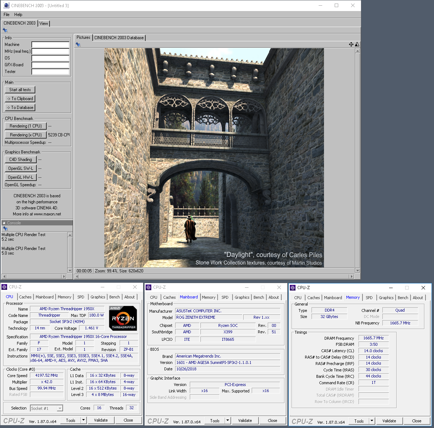Click the Channel # value Quad

[x=400, y=310]
